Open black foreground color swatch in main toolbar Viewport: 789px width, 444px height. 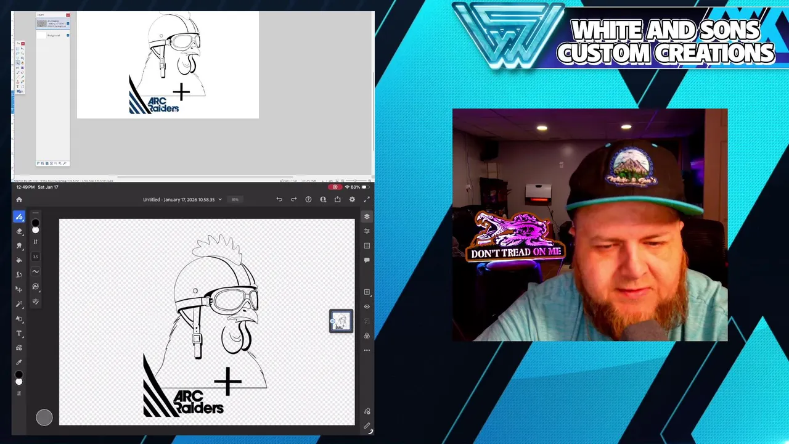19,374
